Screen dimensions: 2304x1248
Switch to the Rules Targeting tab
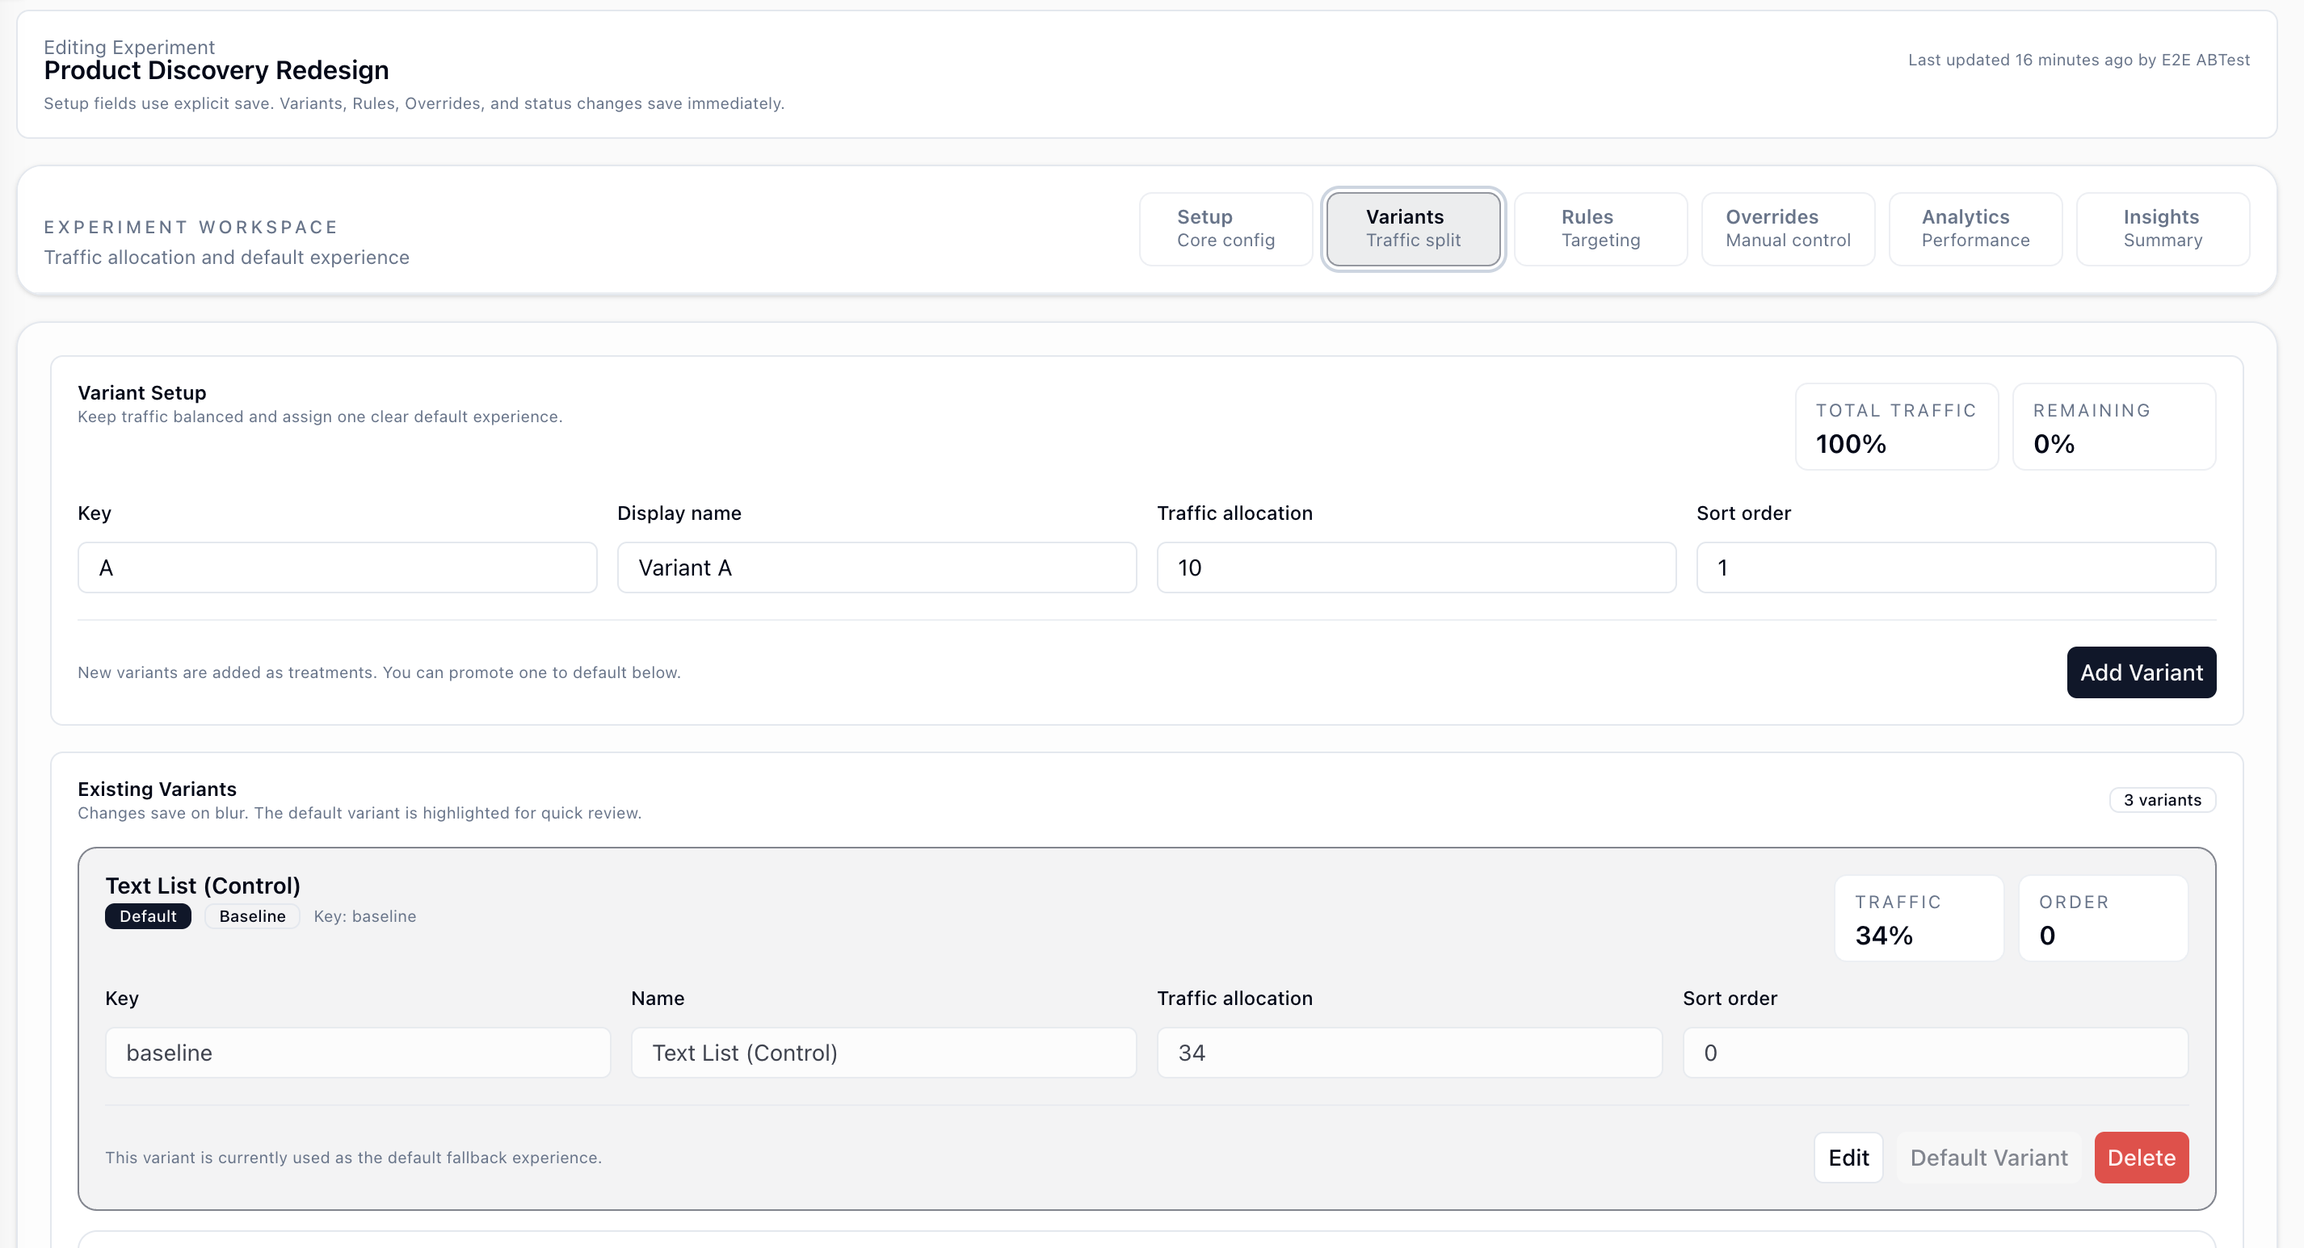tap(1600, 229)
